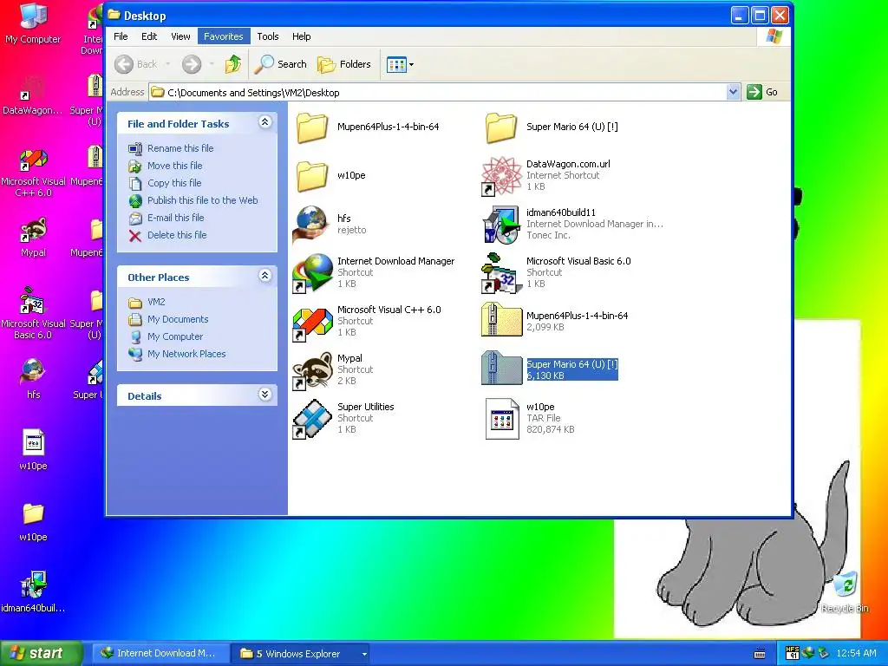Image resolution: width=888 pixels, height=666 pixels.
Task: Select the idman640build11 installer icon
Action: (x=501, y=225)
